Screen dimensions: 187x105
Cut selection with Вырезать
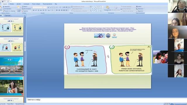[6, 6]
